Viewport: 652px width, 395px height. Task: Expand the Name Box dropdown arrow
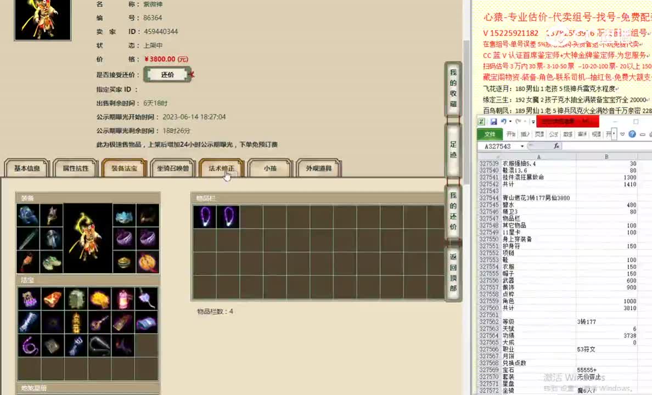[522, 146]
